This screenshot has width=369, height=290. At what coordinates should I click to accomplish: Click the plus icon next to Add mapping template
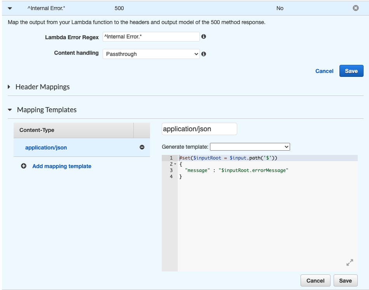pyautogui.click(x=23, y=166)
